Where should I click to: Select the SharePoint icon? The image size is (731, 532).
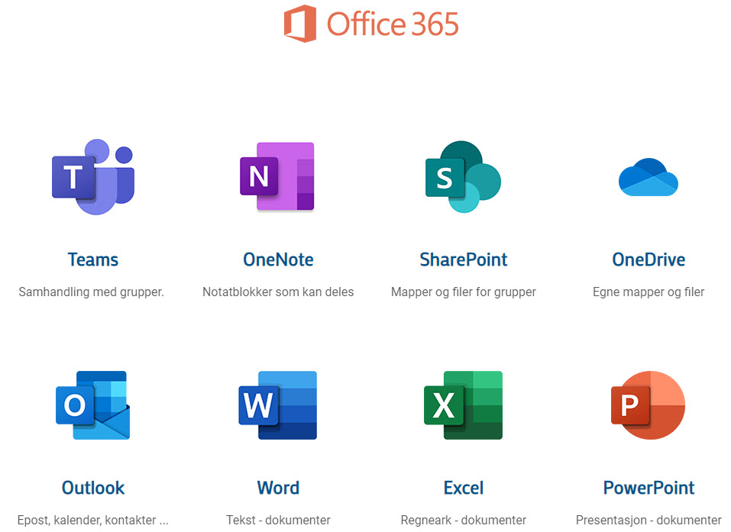463,177
